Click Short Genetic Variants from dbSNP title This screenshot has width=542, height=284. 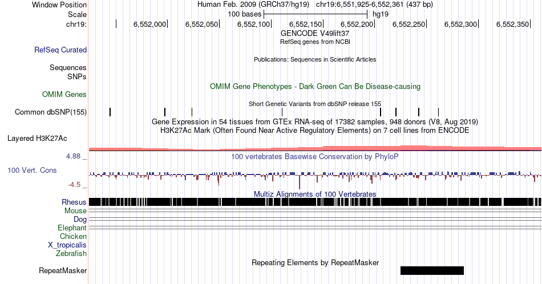(315, 104)
